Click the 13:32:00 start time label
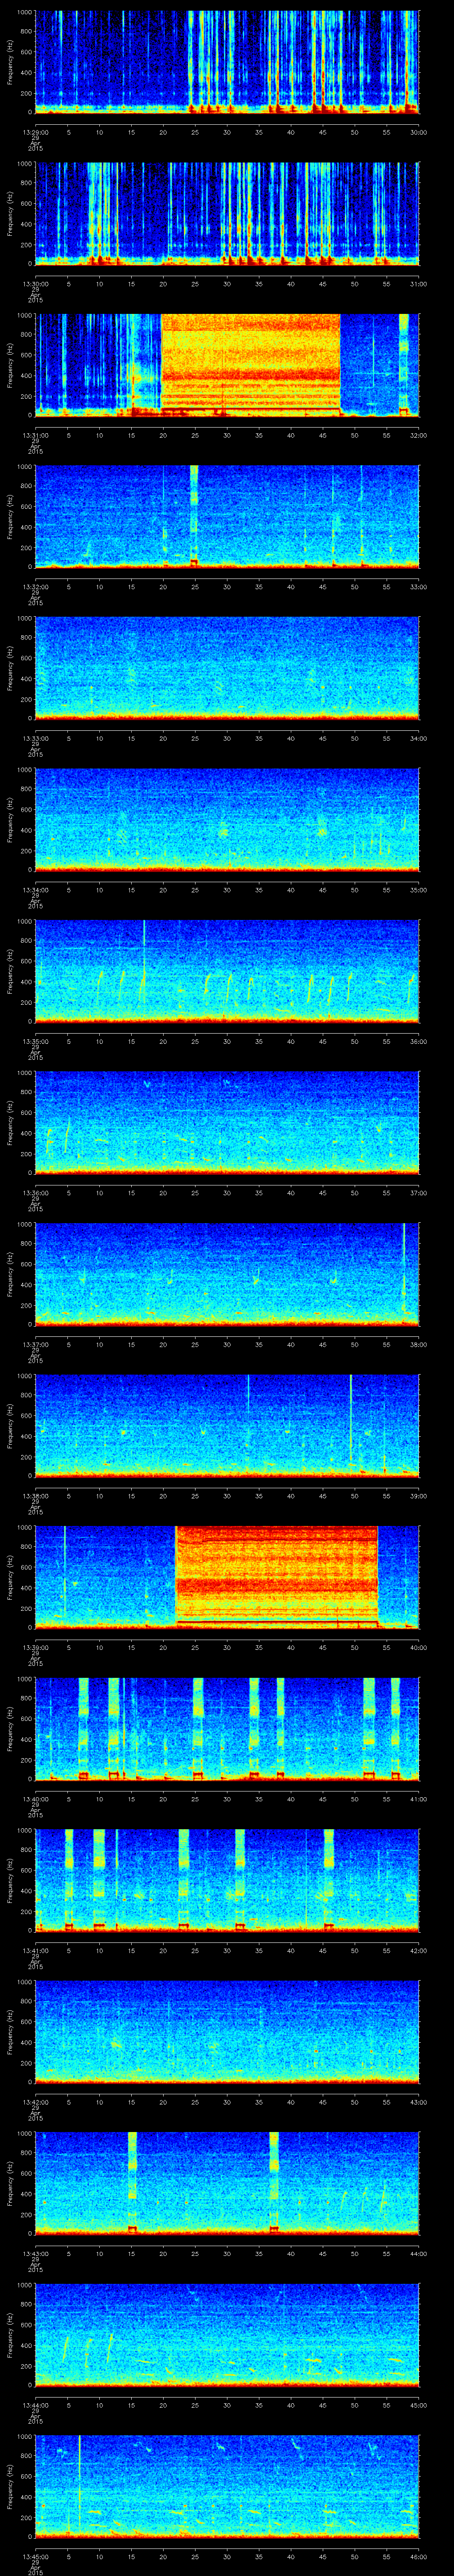 [x=35, y=586]
